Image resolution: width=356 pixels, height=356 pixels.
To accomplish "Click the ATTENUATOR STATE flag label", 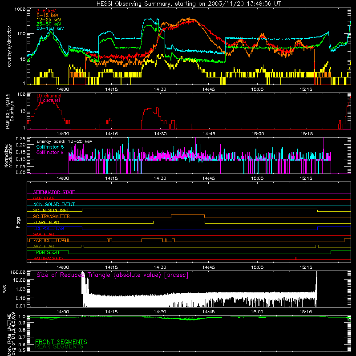I will [54, 192].
